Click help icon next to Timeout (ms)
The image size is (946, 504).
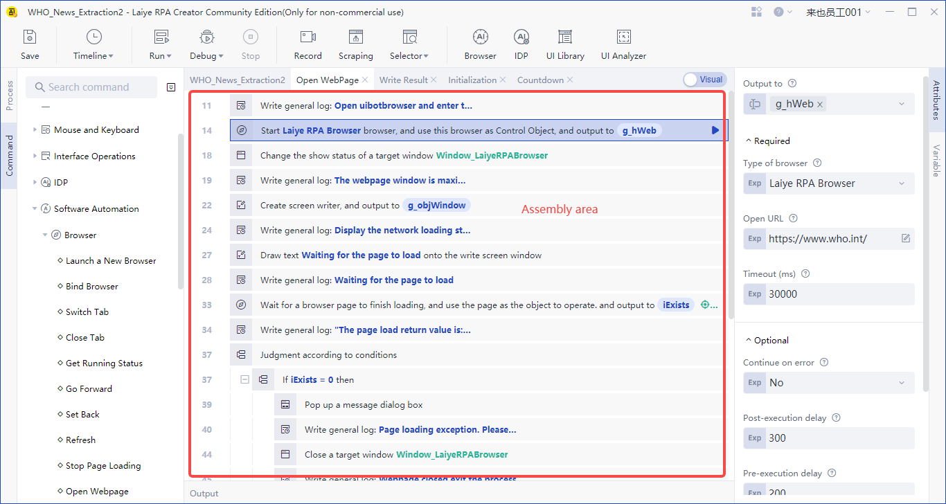pyautogui.click(x=805, y=274)
